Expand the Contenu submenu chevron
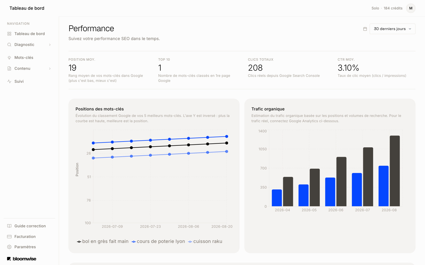The height and width of the screenshot is (265, 425). point(50,68)
